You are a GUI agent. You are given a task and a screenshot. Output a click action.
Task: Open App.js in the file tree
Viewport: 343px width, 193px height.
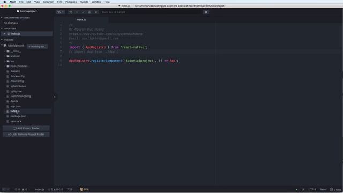[x=14, y=101]
